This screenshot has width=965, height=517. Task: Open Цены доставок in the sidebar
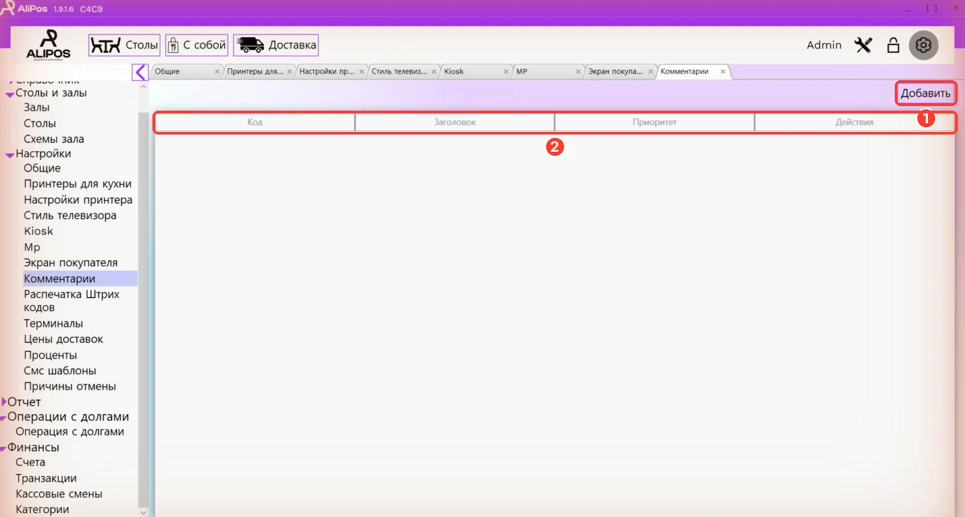coord(64,339)
